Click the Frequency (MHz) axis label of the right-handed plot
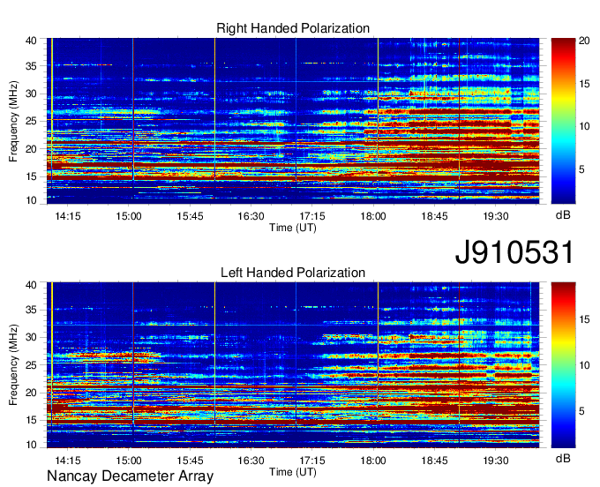 [13, 121]
